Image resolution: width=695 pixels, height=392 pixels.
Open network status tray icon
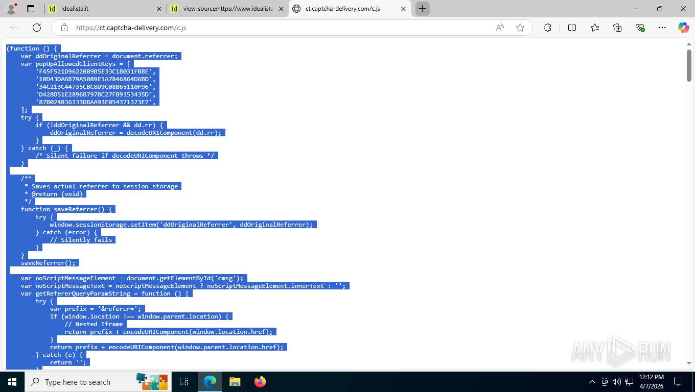click(629, 382)
